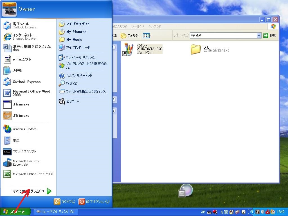Maximize the Explorer window

pos(269,19)
